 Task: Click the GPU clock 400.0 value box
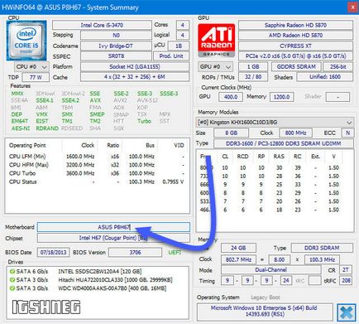point(231,97)
